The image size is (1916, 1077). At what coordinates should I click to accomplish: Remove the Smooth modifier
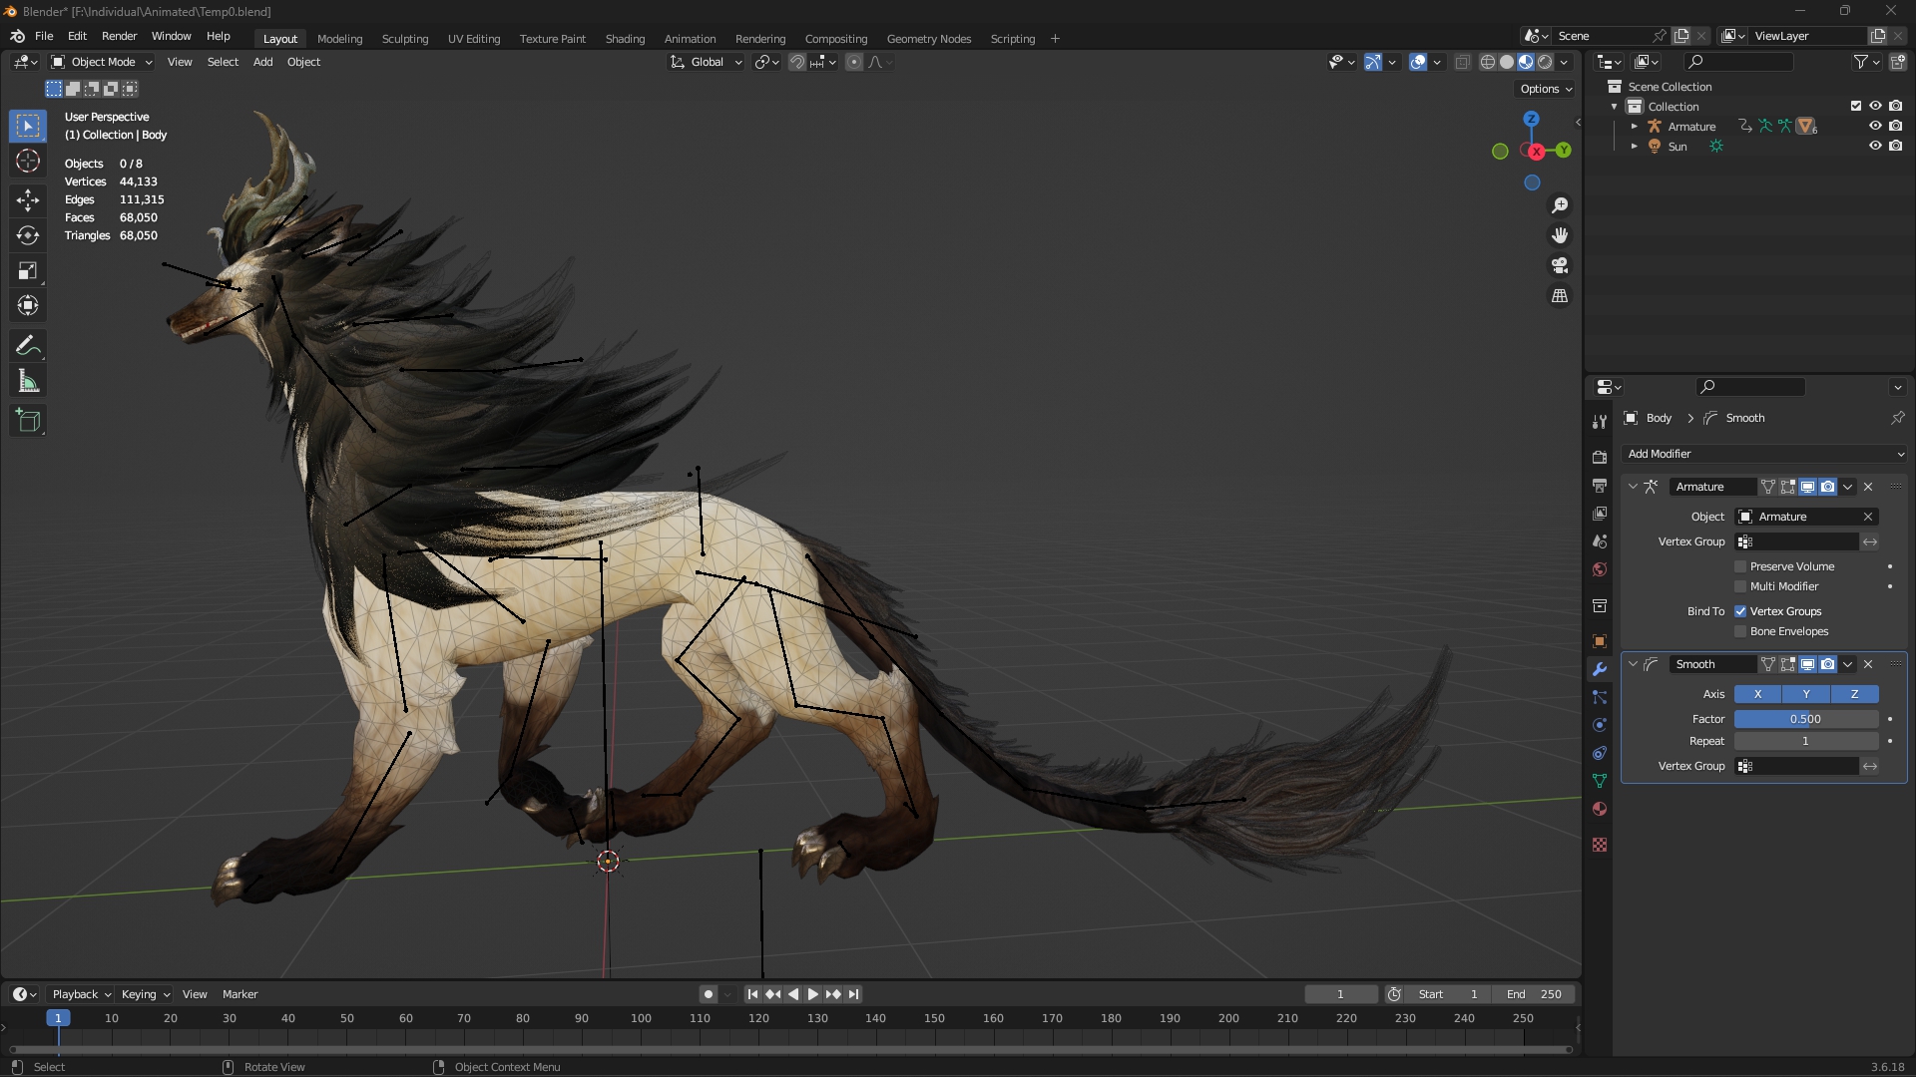tap(1868, 664)
